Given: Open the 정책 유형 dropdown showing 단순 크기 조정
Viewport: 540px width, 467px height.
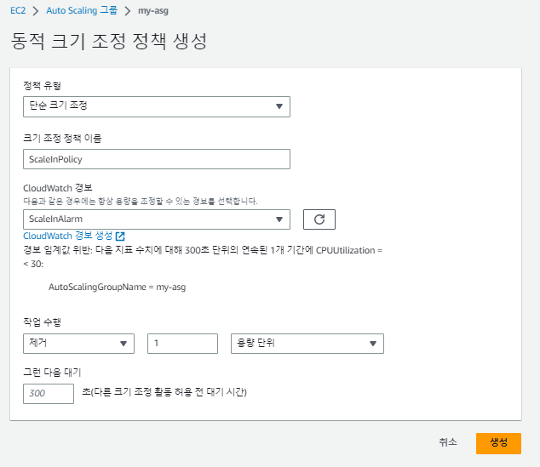Looking at the screenshot, I should (157, 106).
